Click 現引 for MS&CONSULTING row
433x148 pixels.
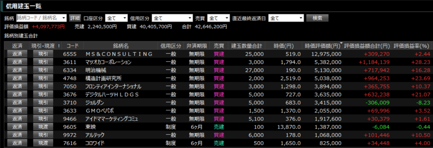point(43,54)
